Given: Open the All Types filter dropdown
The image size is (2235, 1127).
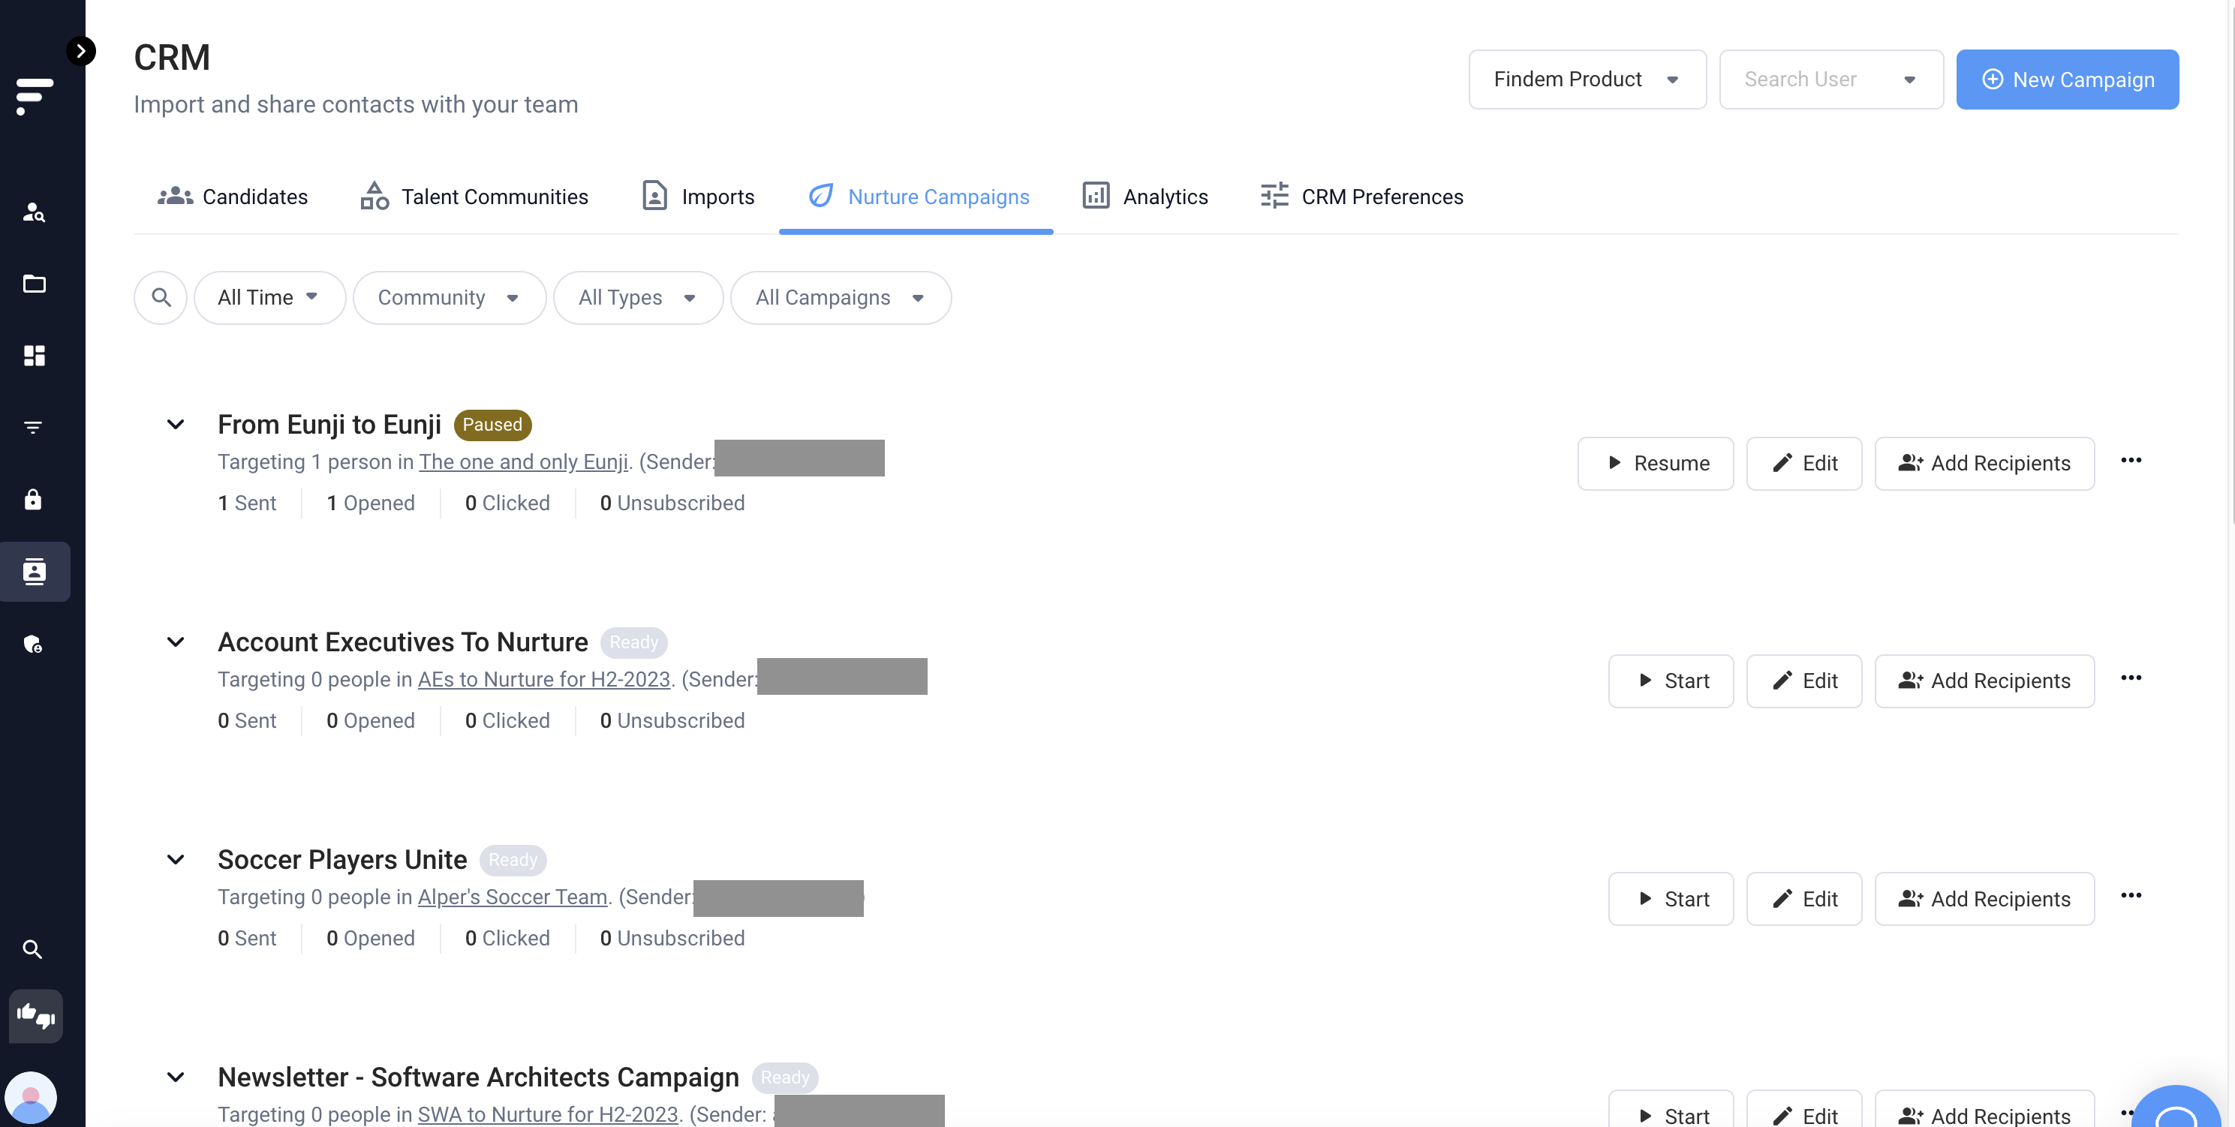Looking at the screenshot, I should click(x=639, y=298).
